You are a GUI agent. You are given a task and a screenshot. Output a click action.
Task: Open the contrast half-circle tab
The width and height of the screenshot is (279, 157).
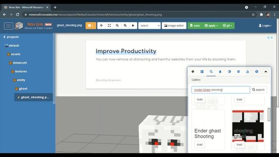(229, 72)
